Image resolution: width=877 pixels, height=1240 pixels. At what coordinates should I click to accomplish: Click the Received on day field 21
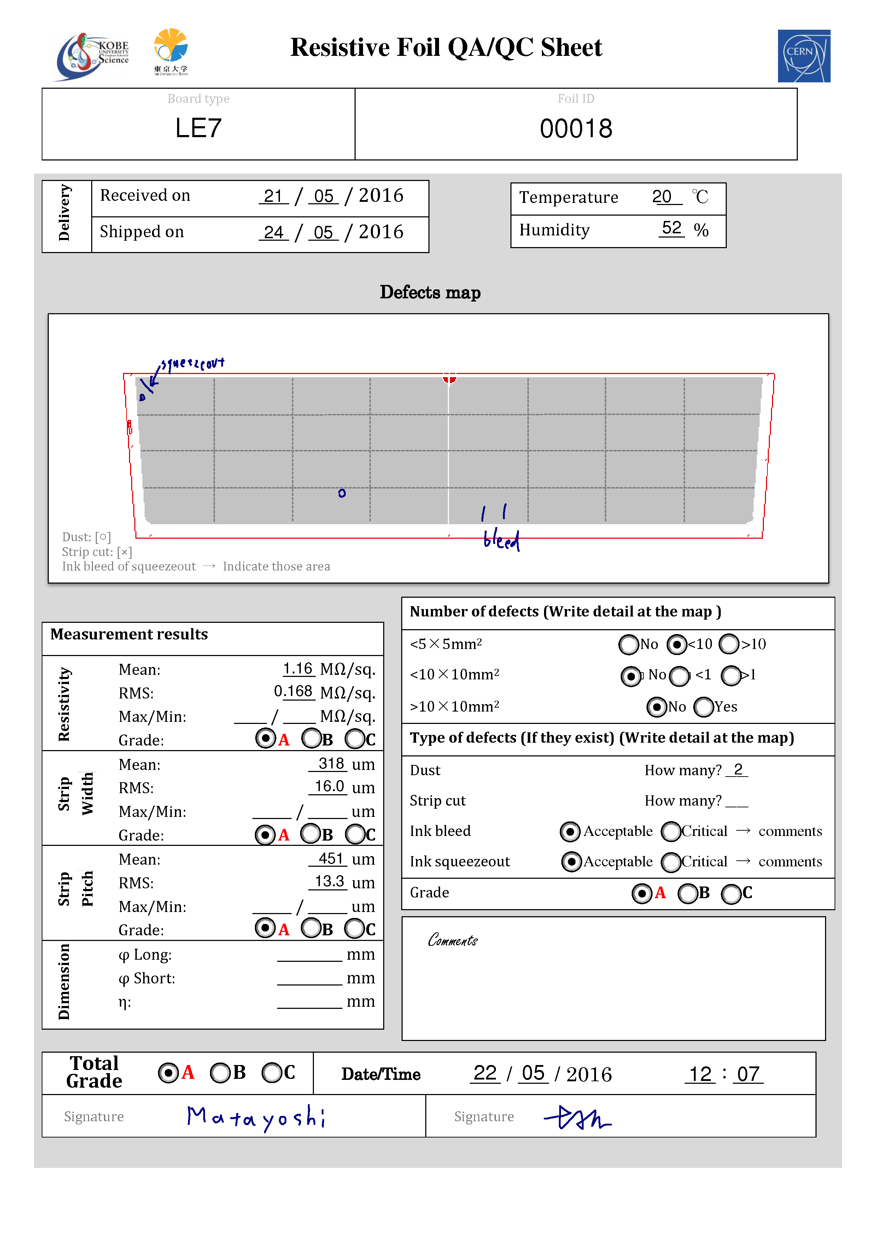click(x=274, y=195)
